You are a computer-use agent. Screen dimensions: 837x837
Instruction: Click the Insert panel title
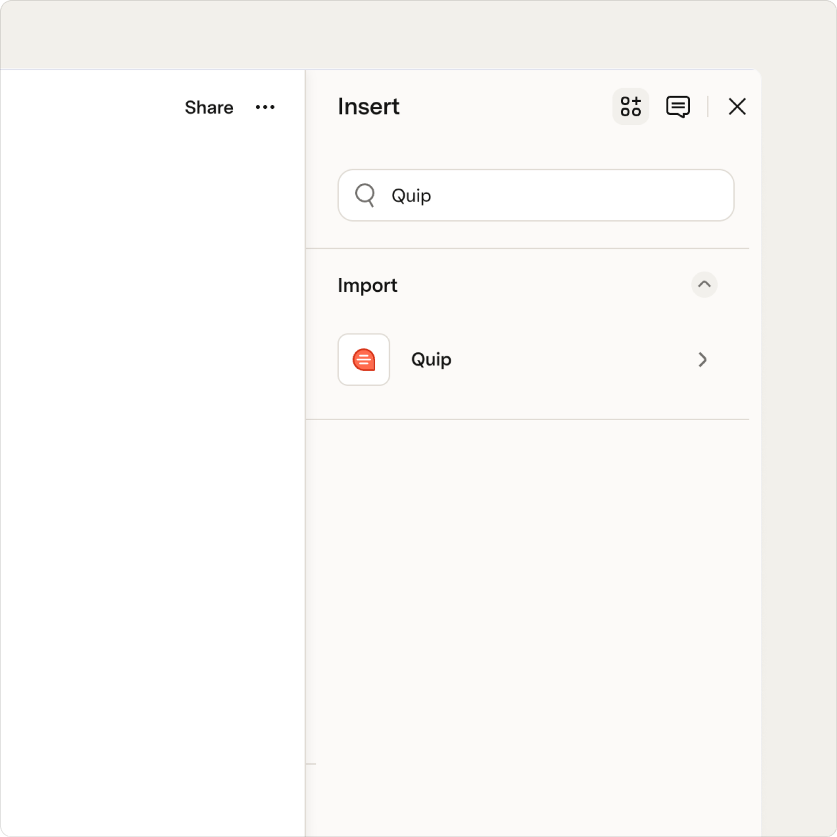pyautogui.click(x=369, y=107)
